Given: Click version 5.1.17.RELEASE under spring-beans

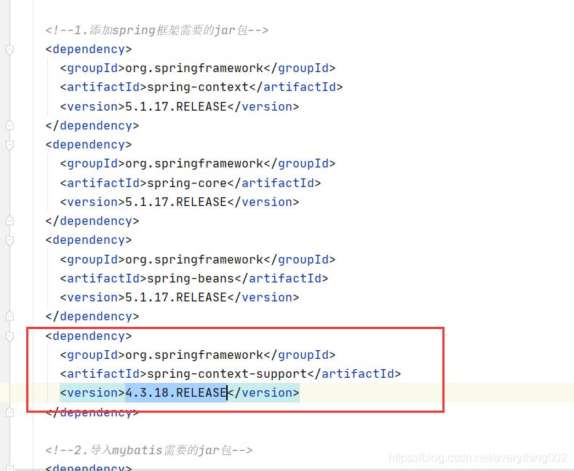Looking at the screenshot, I should coord(176,298).
